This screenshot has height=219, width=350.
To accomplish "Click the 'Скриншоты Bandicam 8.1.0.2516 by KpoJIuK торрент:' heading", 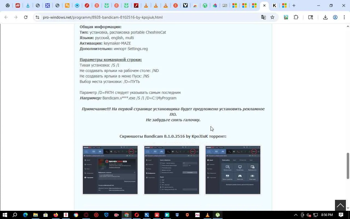I will [173, 136].
